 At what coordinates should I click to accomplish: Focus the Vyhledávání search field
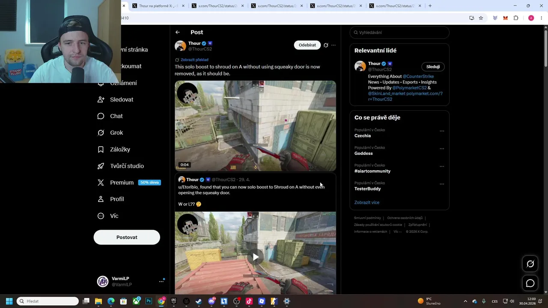[x=399, y=33]
